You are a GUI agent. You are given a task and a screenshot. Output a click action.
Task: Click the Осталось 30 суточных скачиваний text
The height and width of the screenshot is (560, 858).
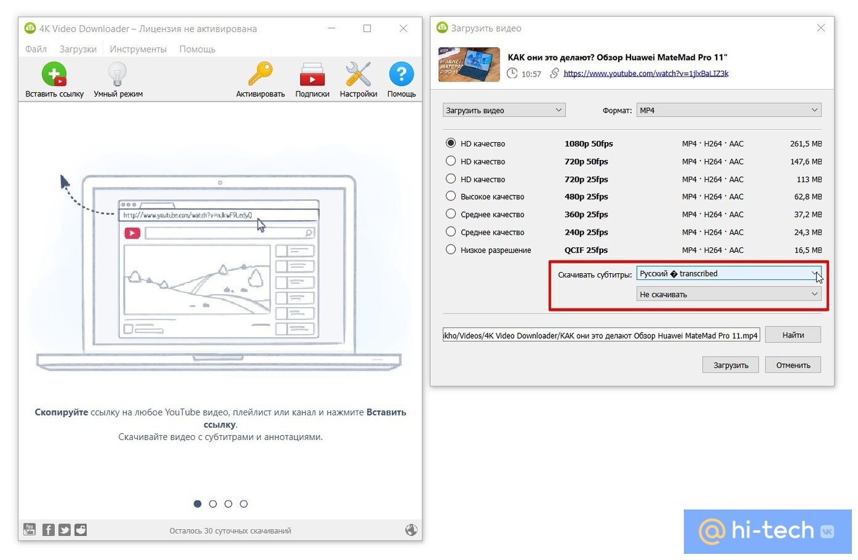230,530
